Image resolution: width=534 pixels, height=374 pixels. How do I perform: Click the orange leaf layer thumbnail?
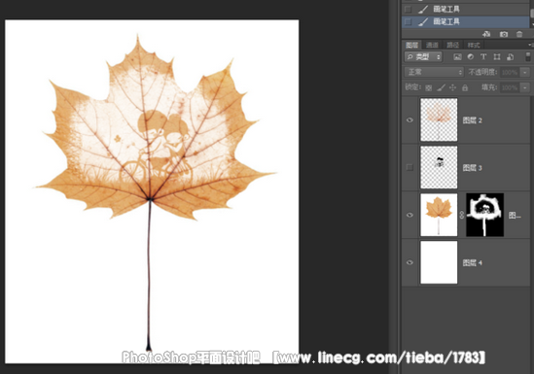[439, 215]
